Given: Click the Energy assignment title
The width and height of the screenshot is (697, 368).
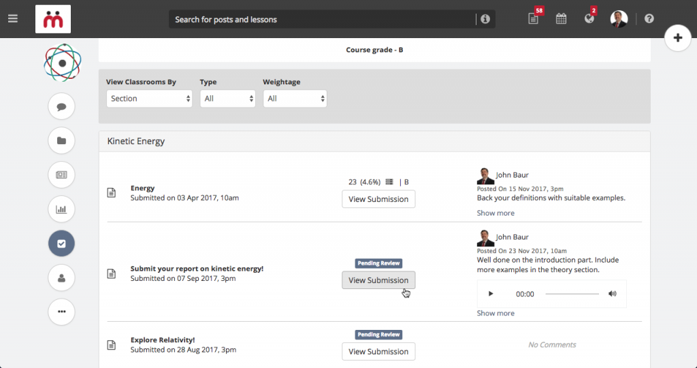Looking at the screenshot, I should [x=143, y=188].
